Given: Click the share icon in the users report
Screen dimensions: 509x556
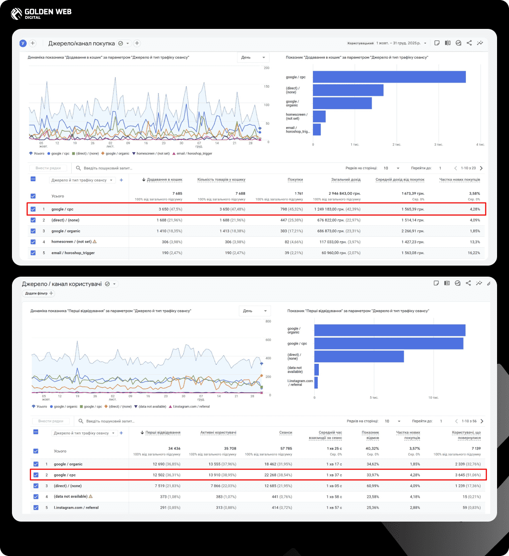Looking at the screenshot, I should point(468,284).
